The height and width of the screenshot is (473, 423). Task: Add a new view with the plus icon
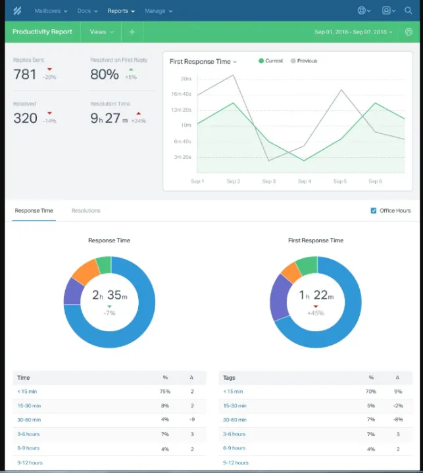132,32
